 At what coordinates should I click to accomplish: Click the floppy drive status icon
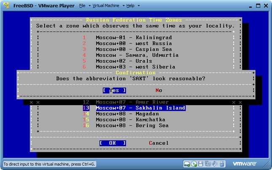(x=201, y=163)
